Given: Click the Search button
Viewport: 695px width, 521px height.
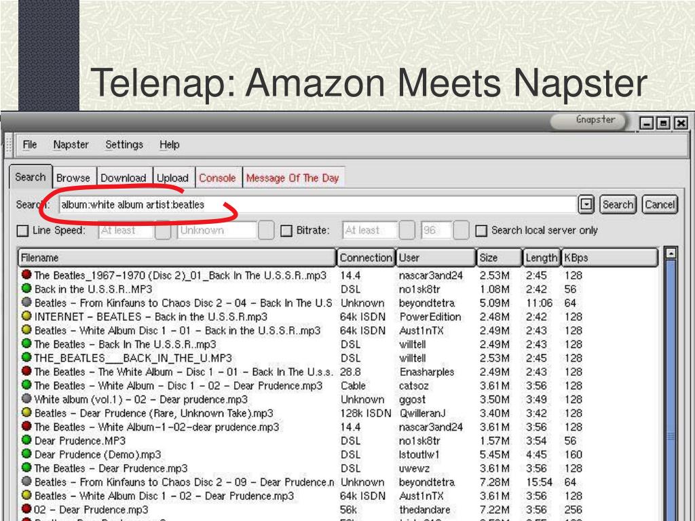Looking at the screenshot, I should [618, 205].
